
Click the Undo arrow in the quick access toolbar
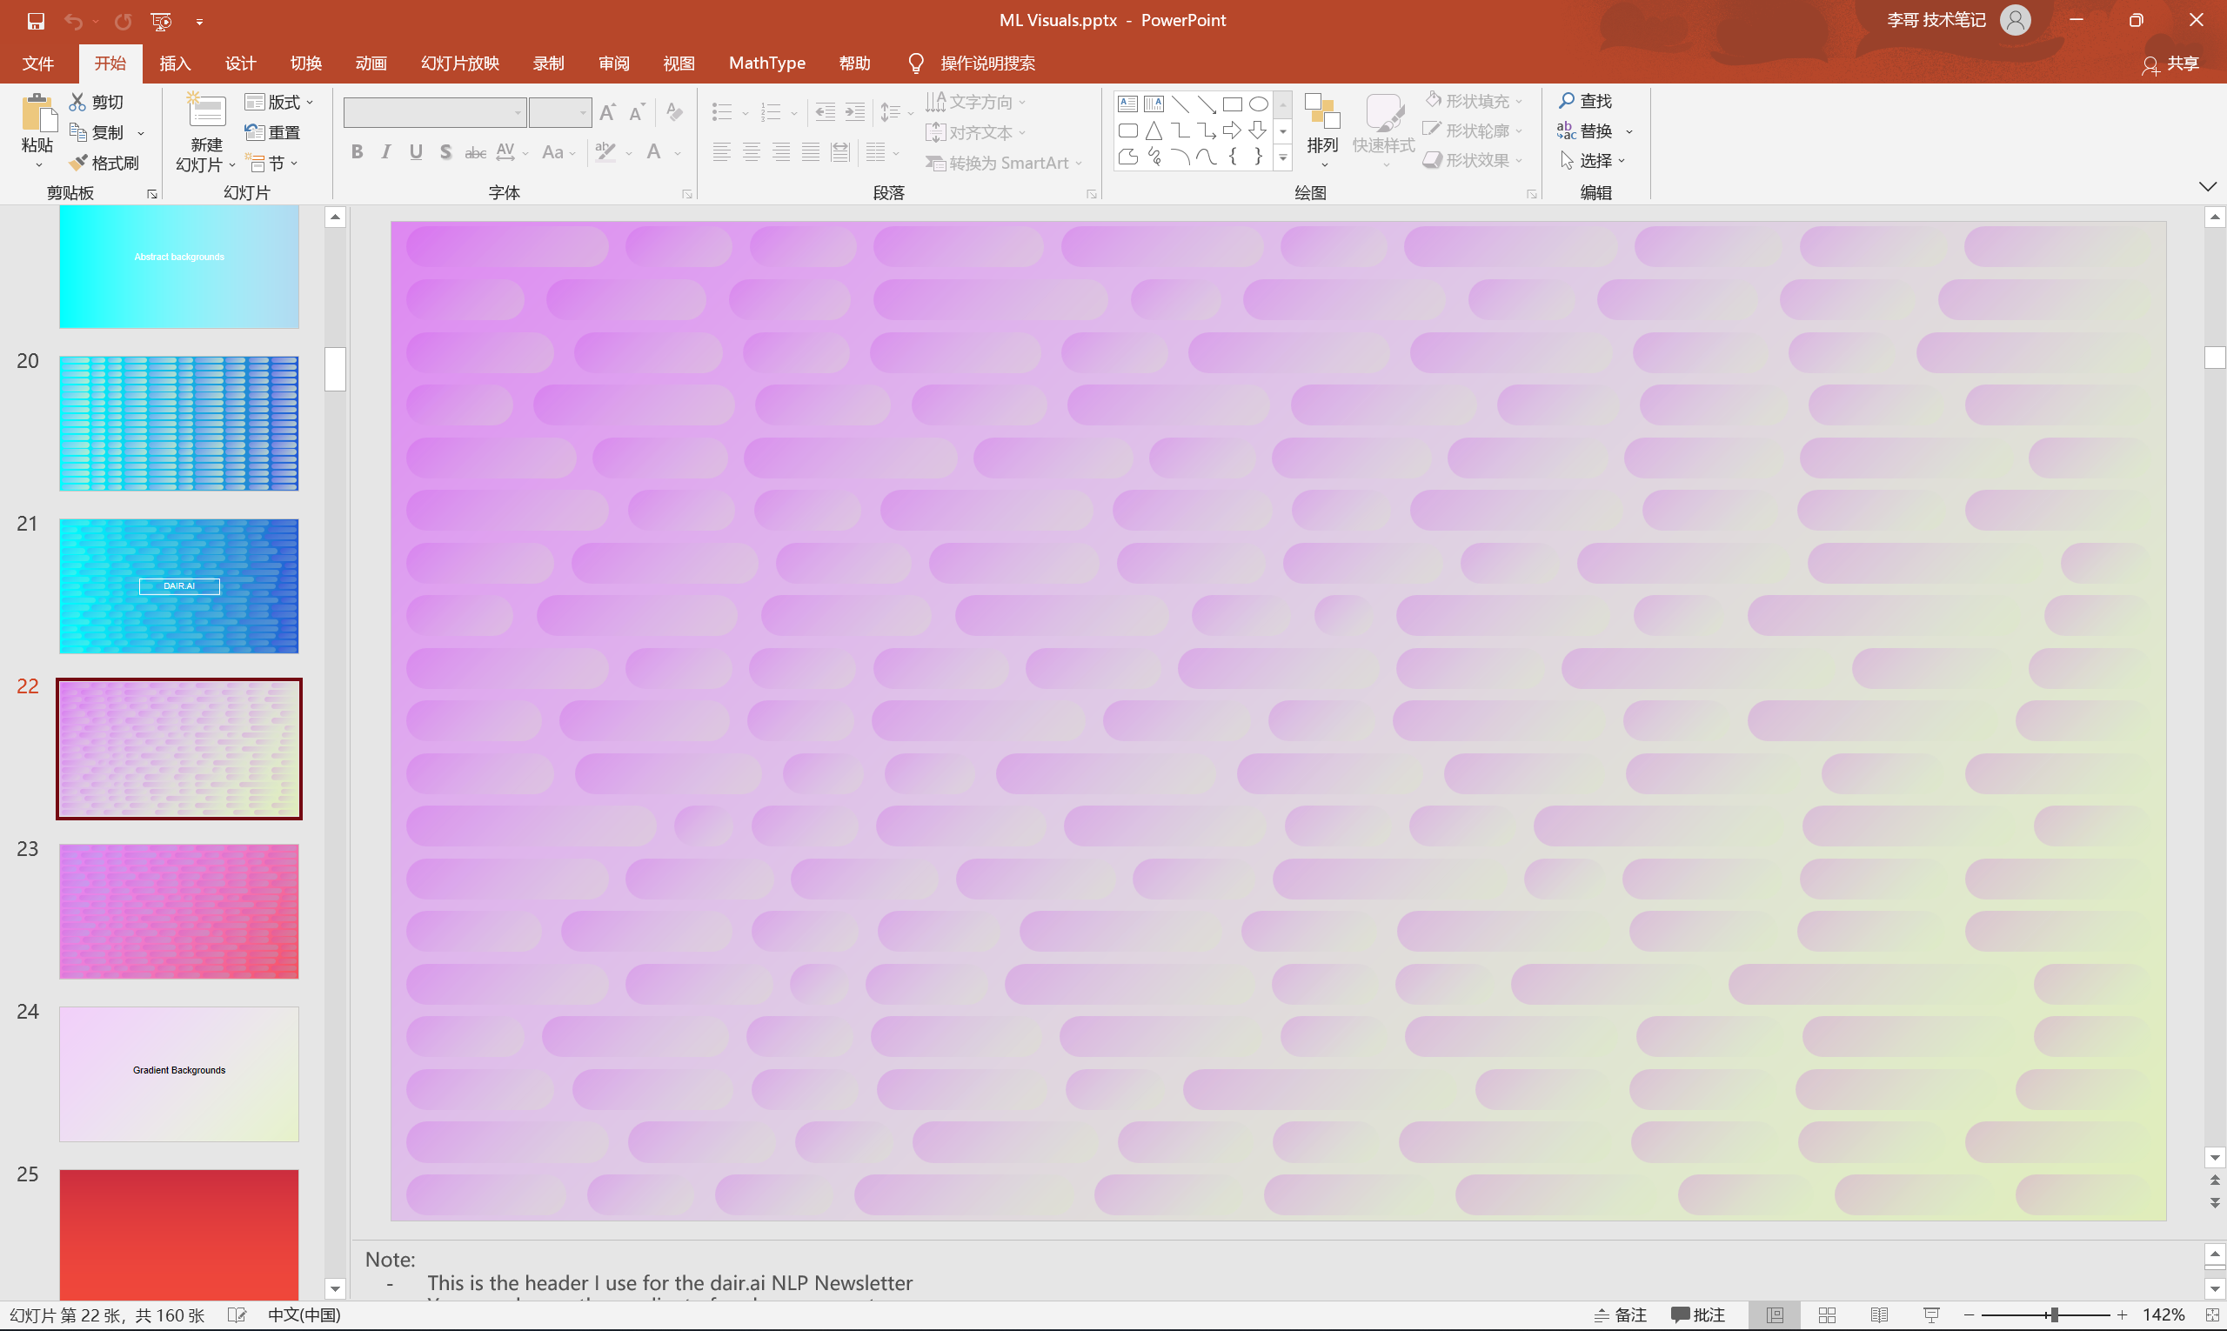[74, 21]
